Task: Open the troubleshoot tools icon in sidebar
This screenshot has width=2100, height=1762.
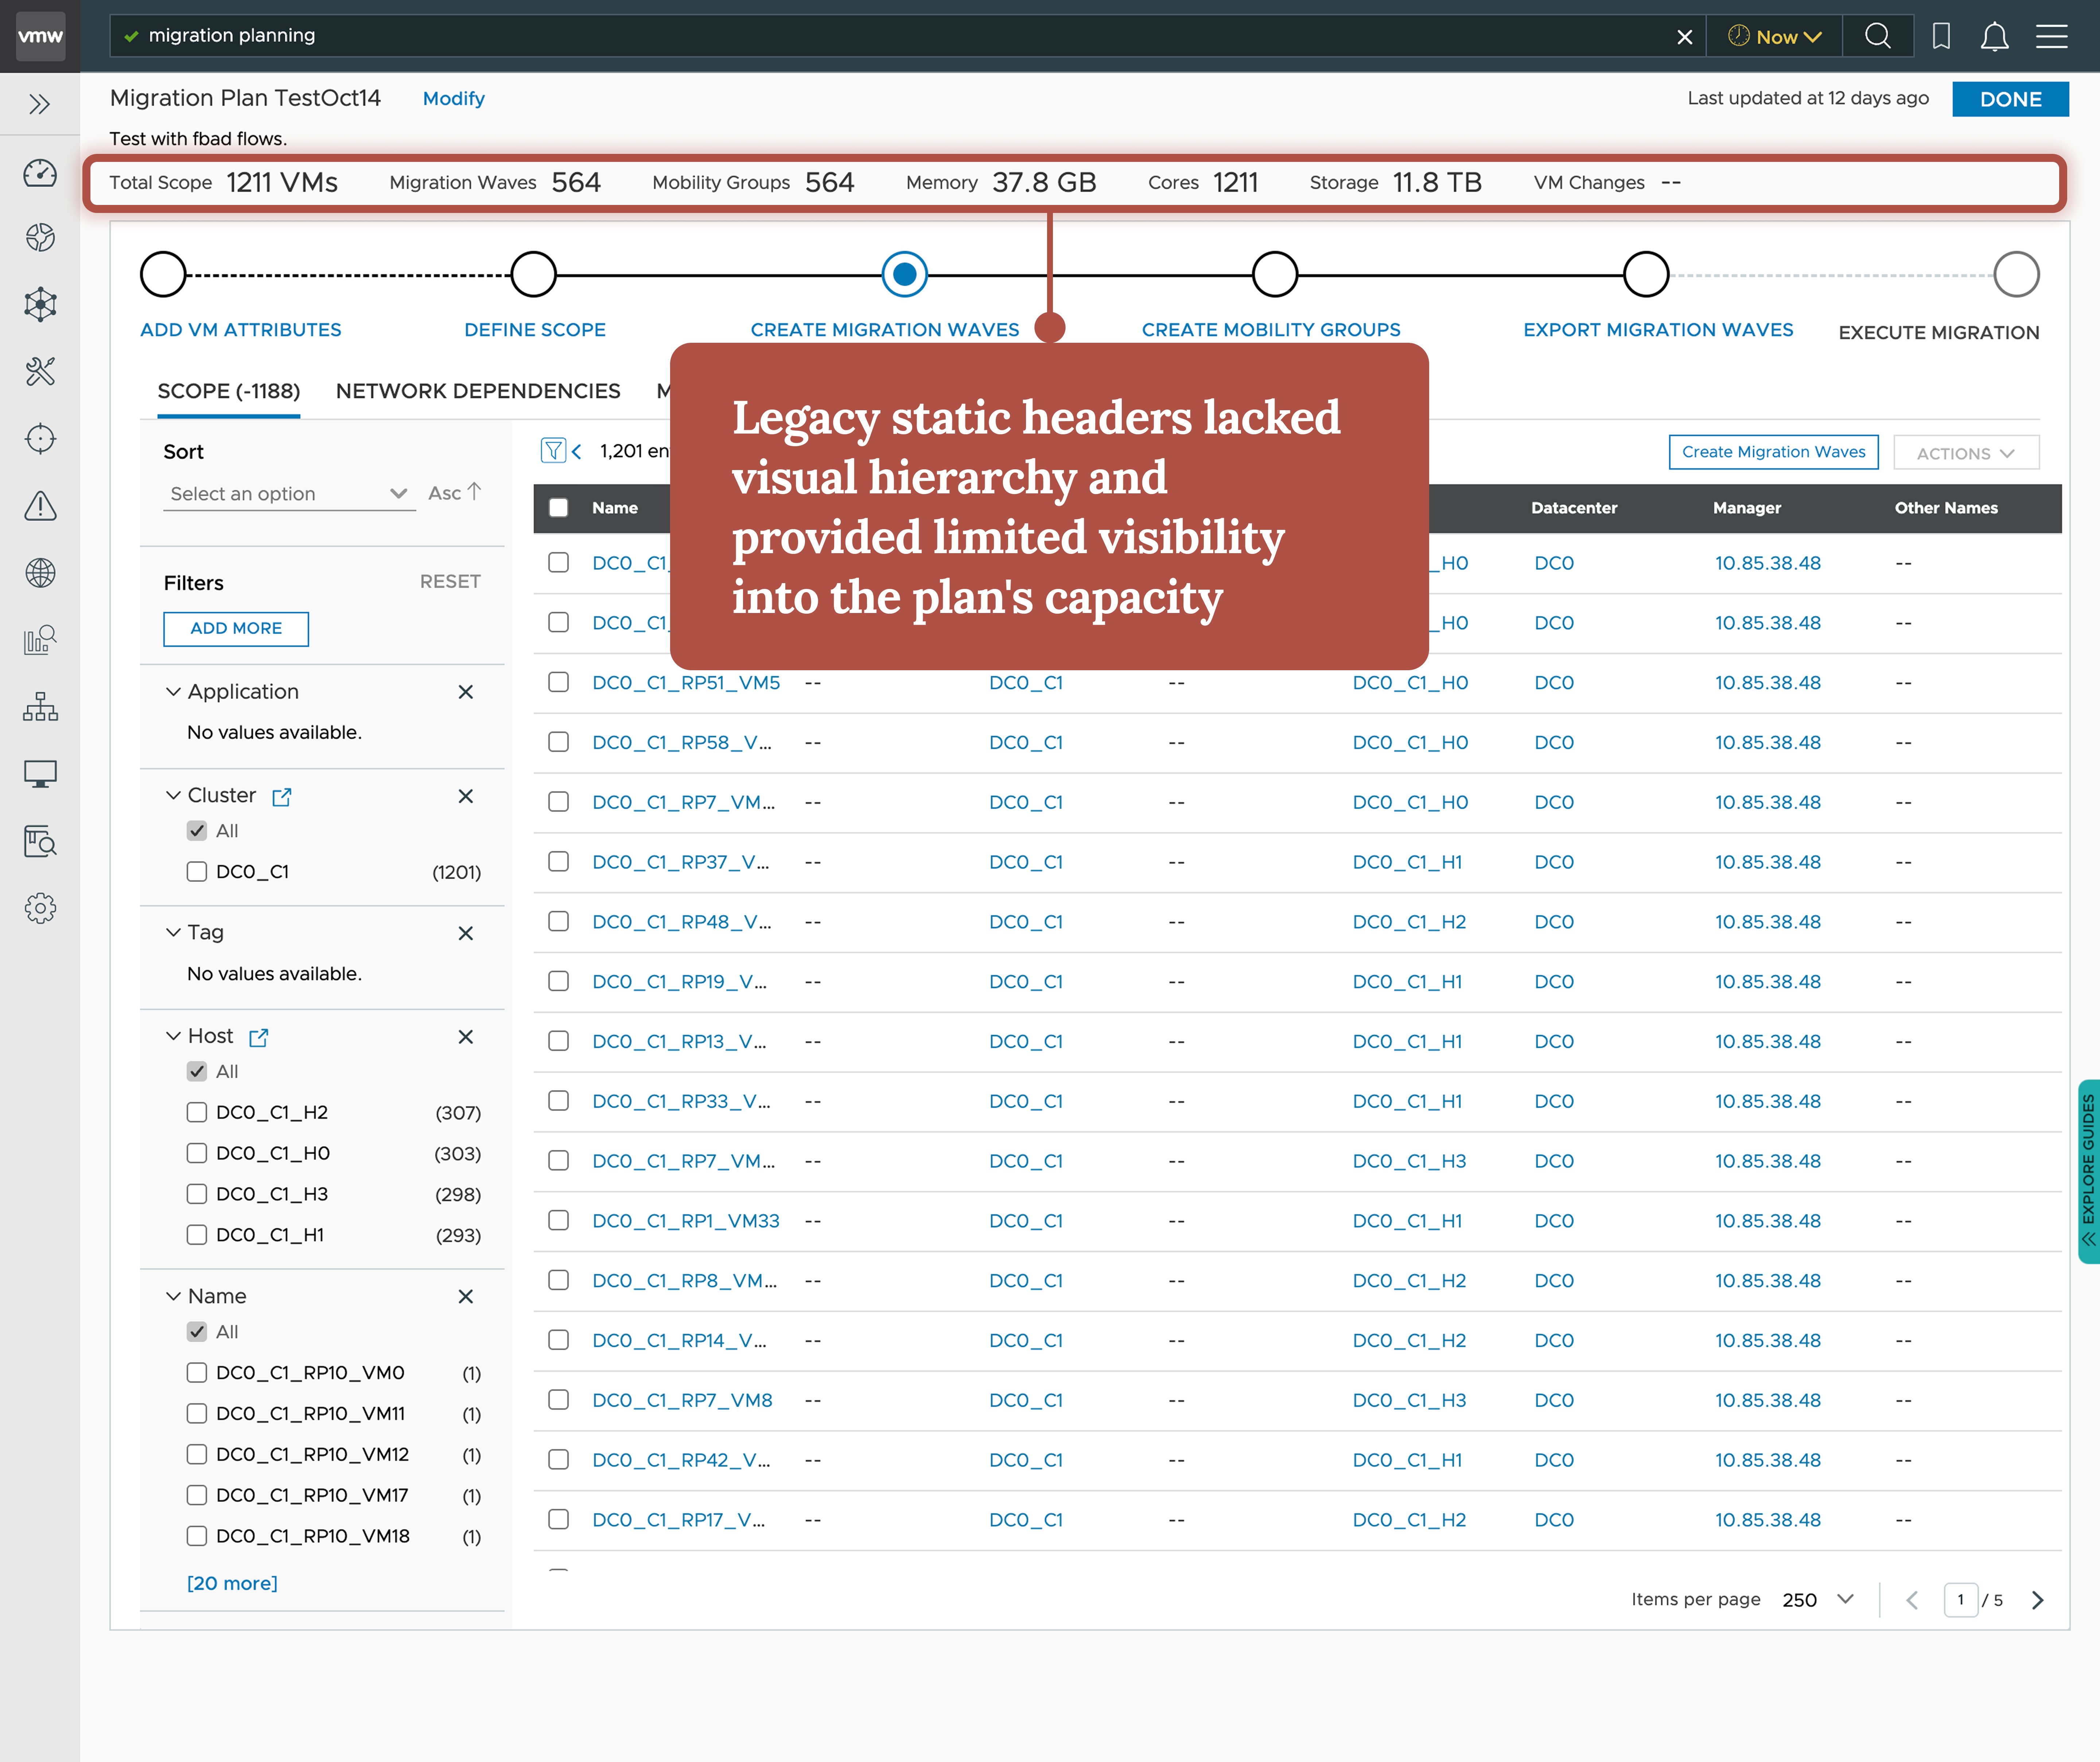Action: click(x=40, y=371)
